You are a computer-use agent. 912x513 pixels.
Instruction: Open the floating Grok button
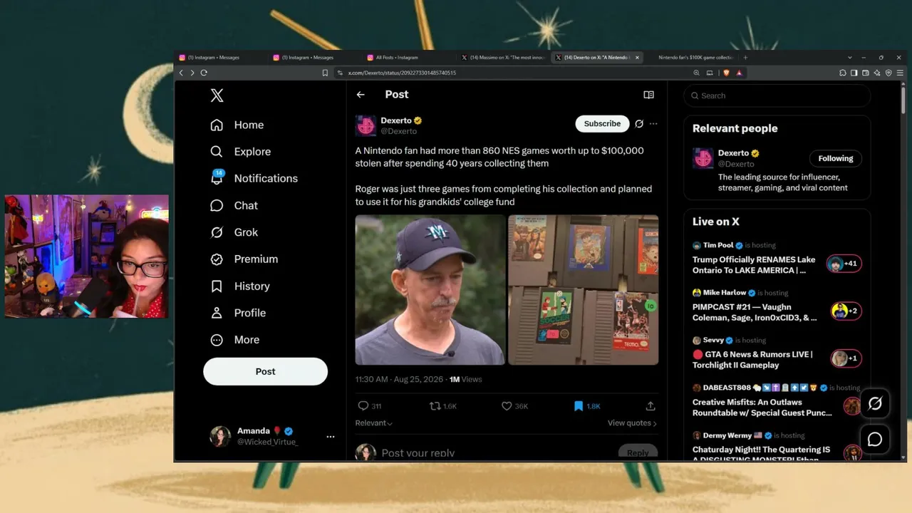(x=875, y=404)
